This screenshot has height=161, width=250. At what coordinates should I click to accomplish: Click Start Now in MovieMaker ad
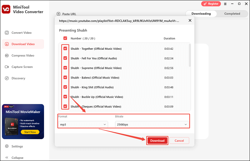click(x=30, y=132)
